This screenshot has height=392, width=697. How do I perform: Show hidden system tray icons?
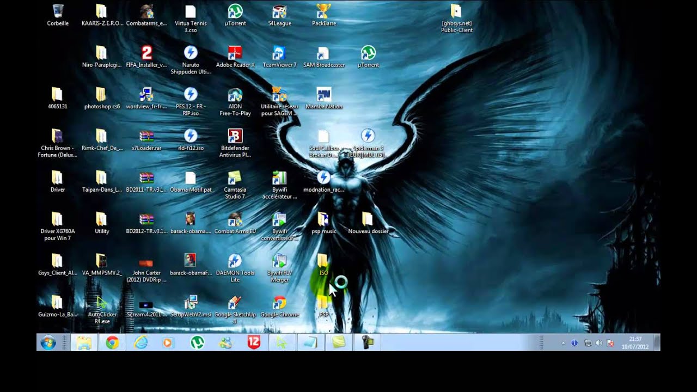coord(564,344)
